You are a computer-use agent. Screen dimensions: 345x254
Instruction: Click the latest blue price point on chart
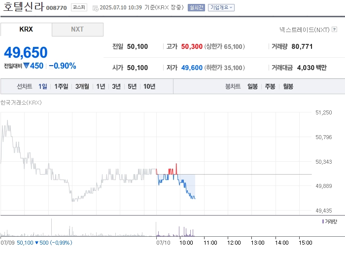(195, 198)
